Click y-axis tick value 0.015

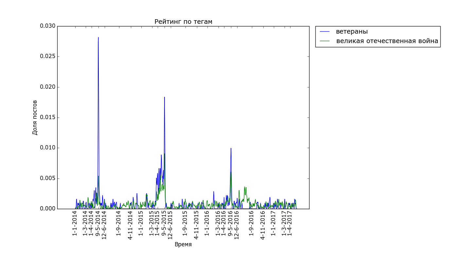pyautogui.click(x=47, y=117)
